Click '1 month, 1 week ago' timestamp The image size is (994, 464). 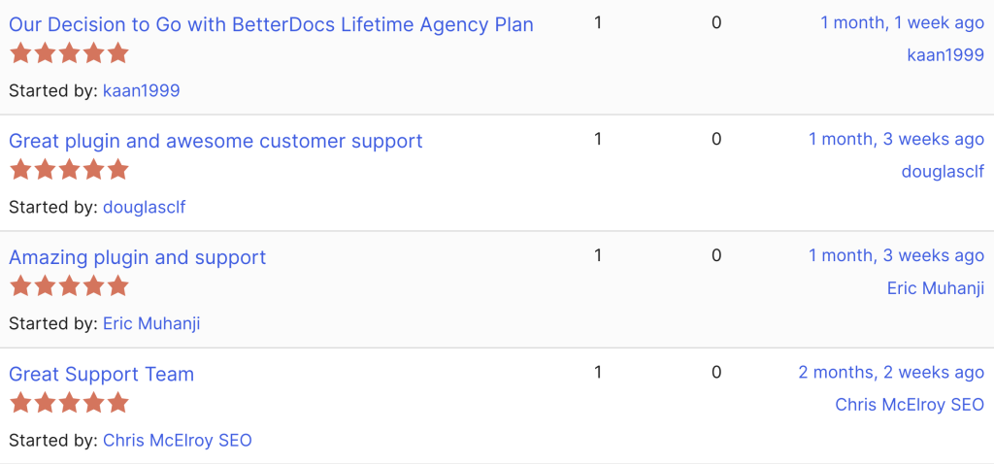pyautogui.click(x=902, y=22)
